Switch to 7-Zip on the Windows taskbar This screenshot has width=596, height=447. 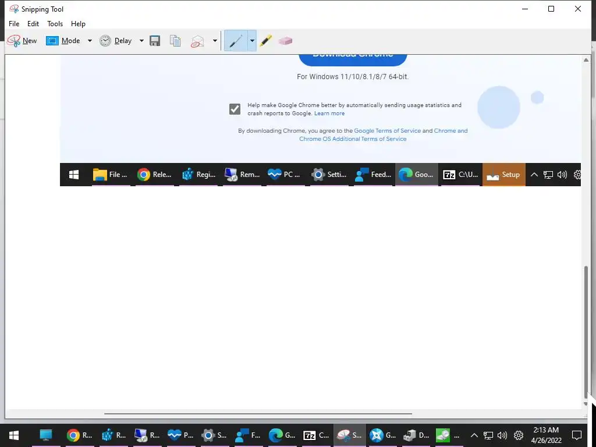(x=316, y=435)
